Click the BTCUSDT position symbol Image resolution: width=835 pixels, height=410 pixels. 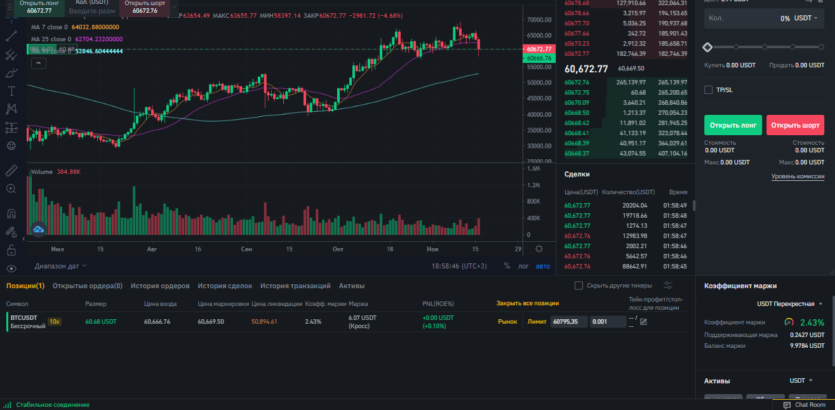23,317
